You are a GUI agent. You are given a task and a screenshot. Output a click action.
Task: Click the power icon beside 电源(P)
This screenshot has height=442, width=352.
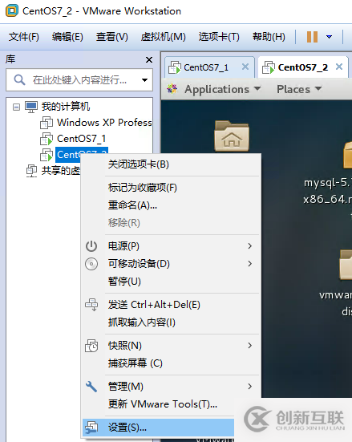[x=91, y=246]
